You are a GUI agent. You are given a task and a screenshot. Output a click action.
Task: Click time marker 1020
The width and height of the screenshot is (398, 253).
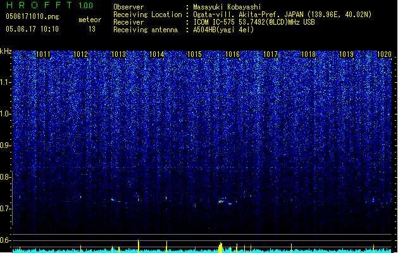tap(384, 54)
